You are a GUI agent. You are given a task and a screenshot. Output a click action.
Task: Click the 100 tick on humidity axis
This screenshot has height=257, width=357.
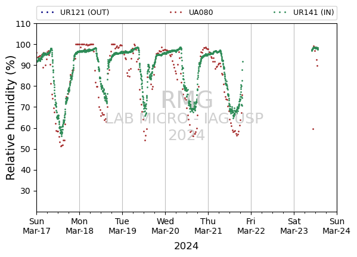[x=23, y=45]
